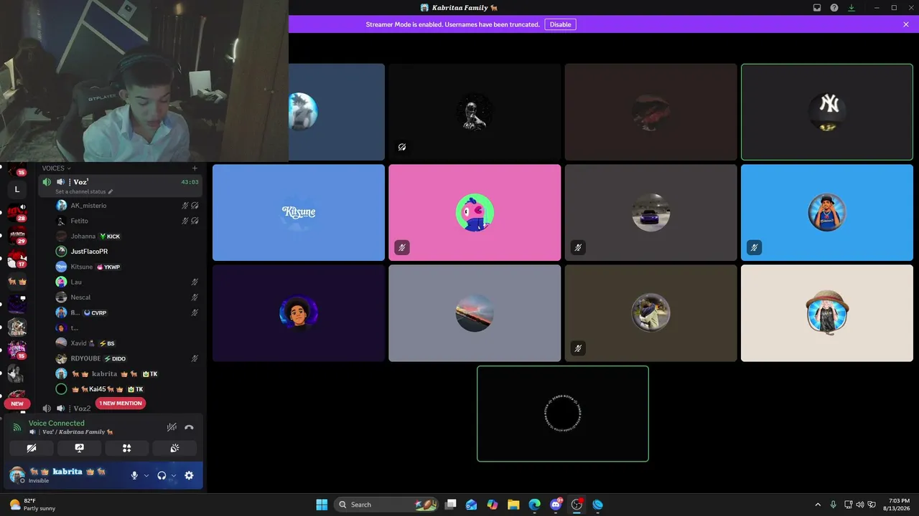Focus the pink tile with fish avatar

click(x=475, y=213)
